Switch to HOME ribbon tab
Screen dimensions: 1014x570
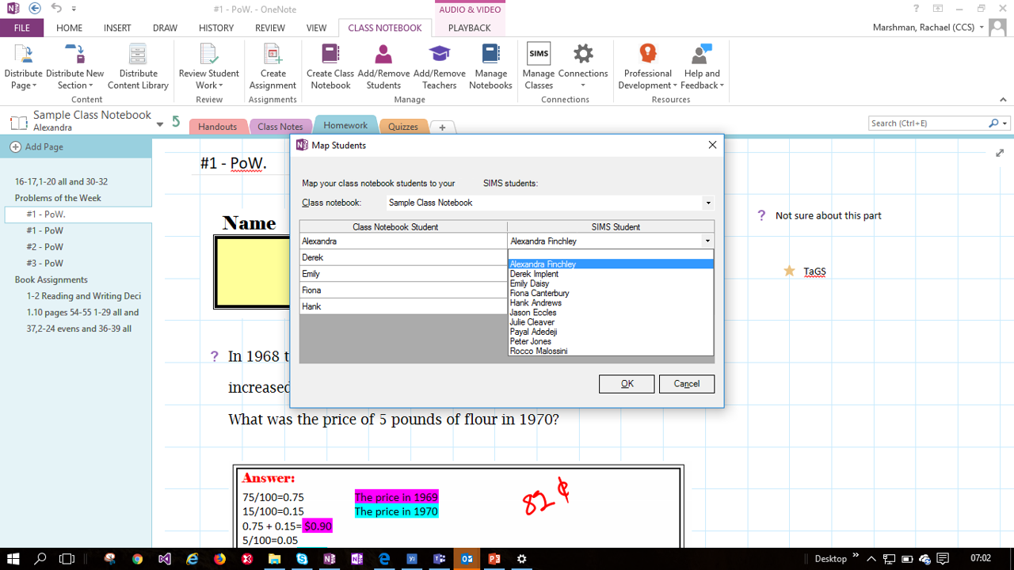(70, 28)
